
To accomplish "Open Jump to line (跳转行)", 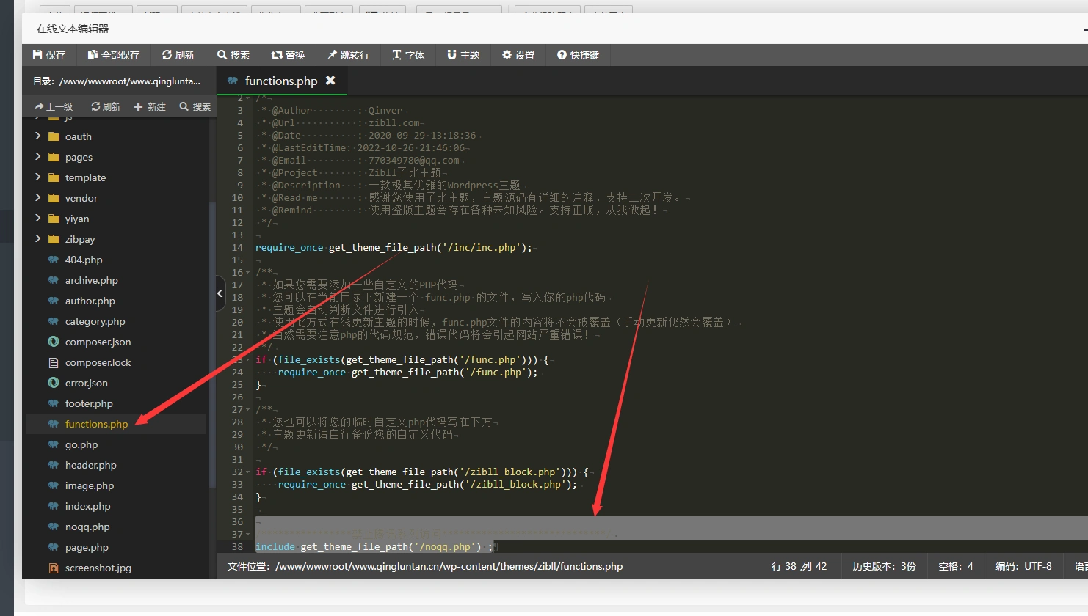I will click(x=348, y=55).
